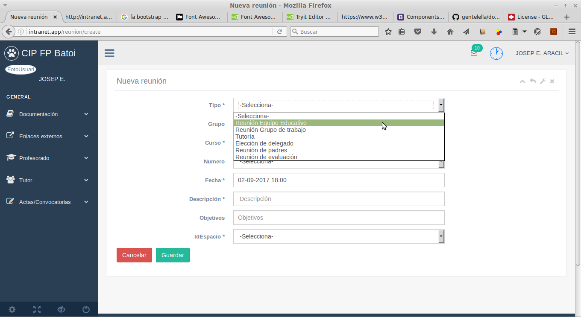Screen dimensions: 581x317
Task: Click the settings gear icon in sidebar footer
Action: pos(12,310)
